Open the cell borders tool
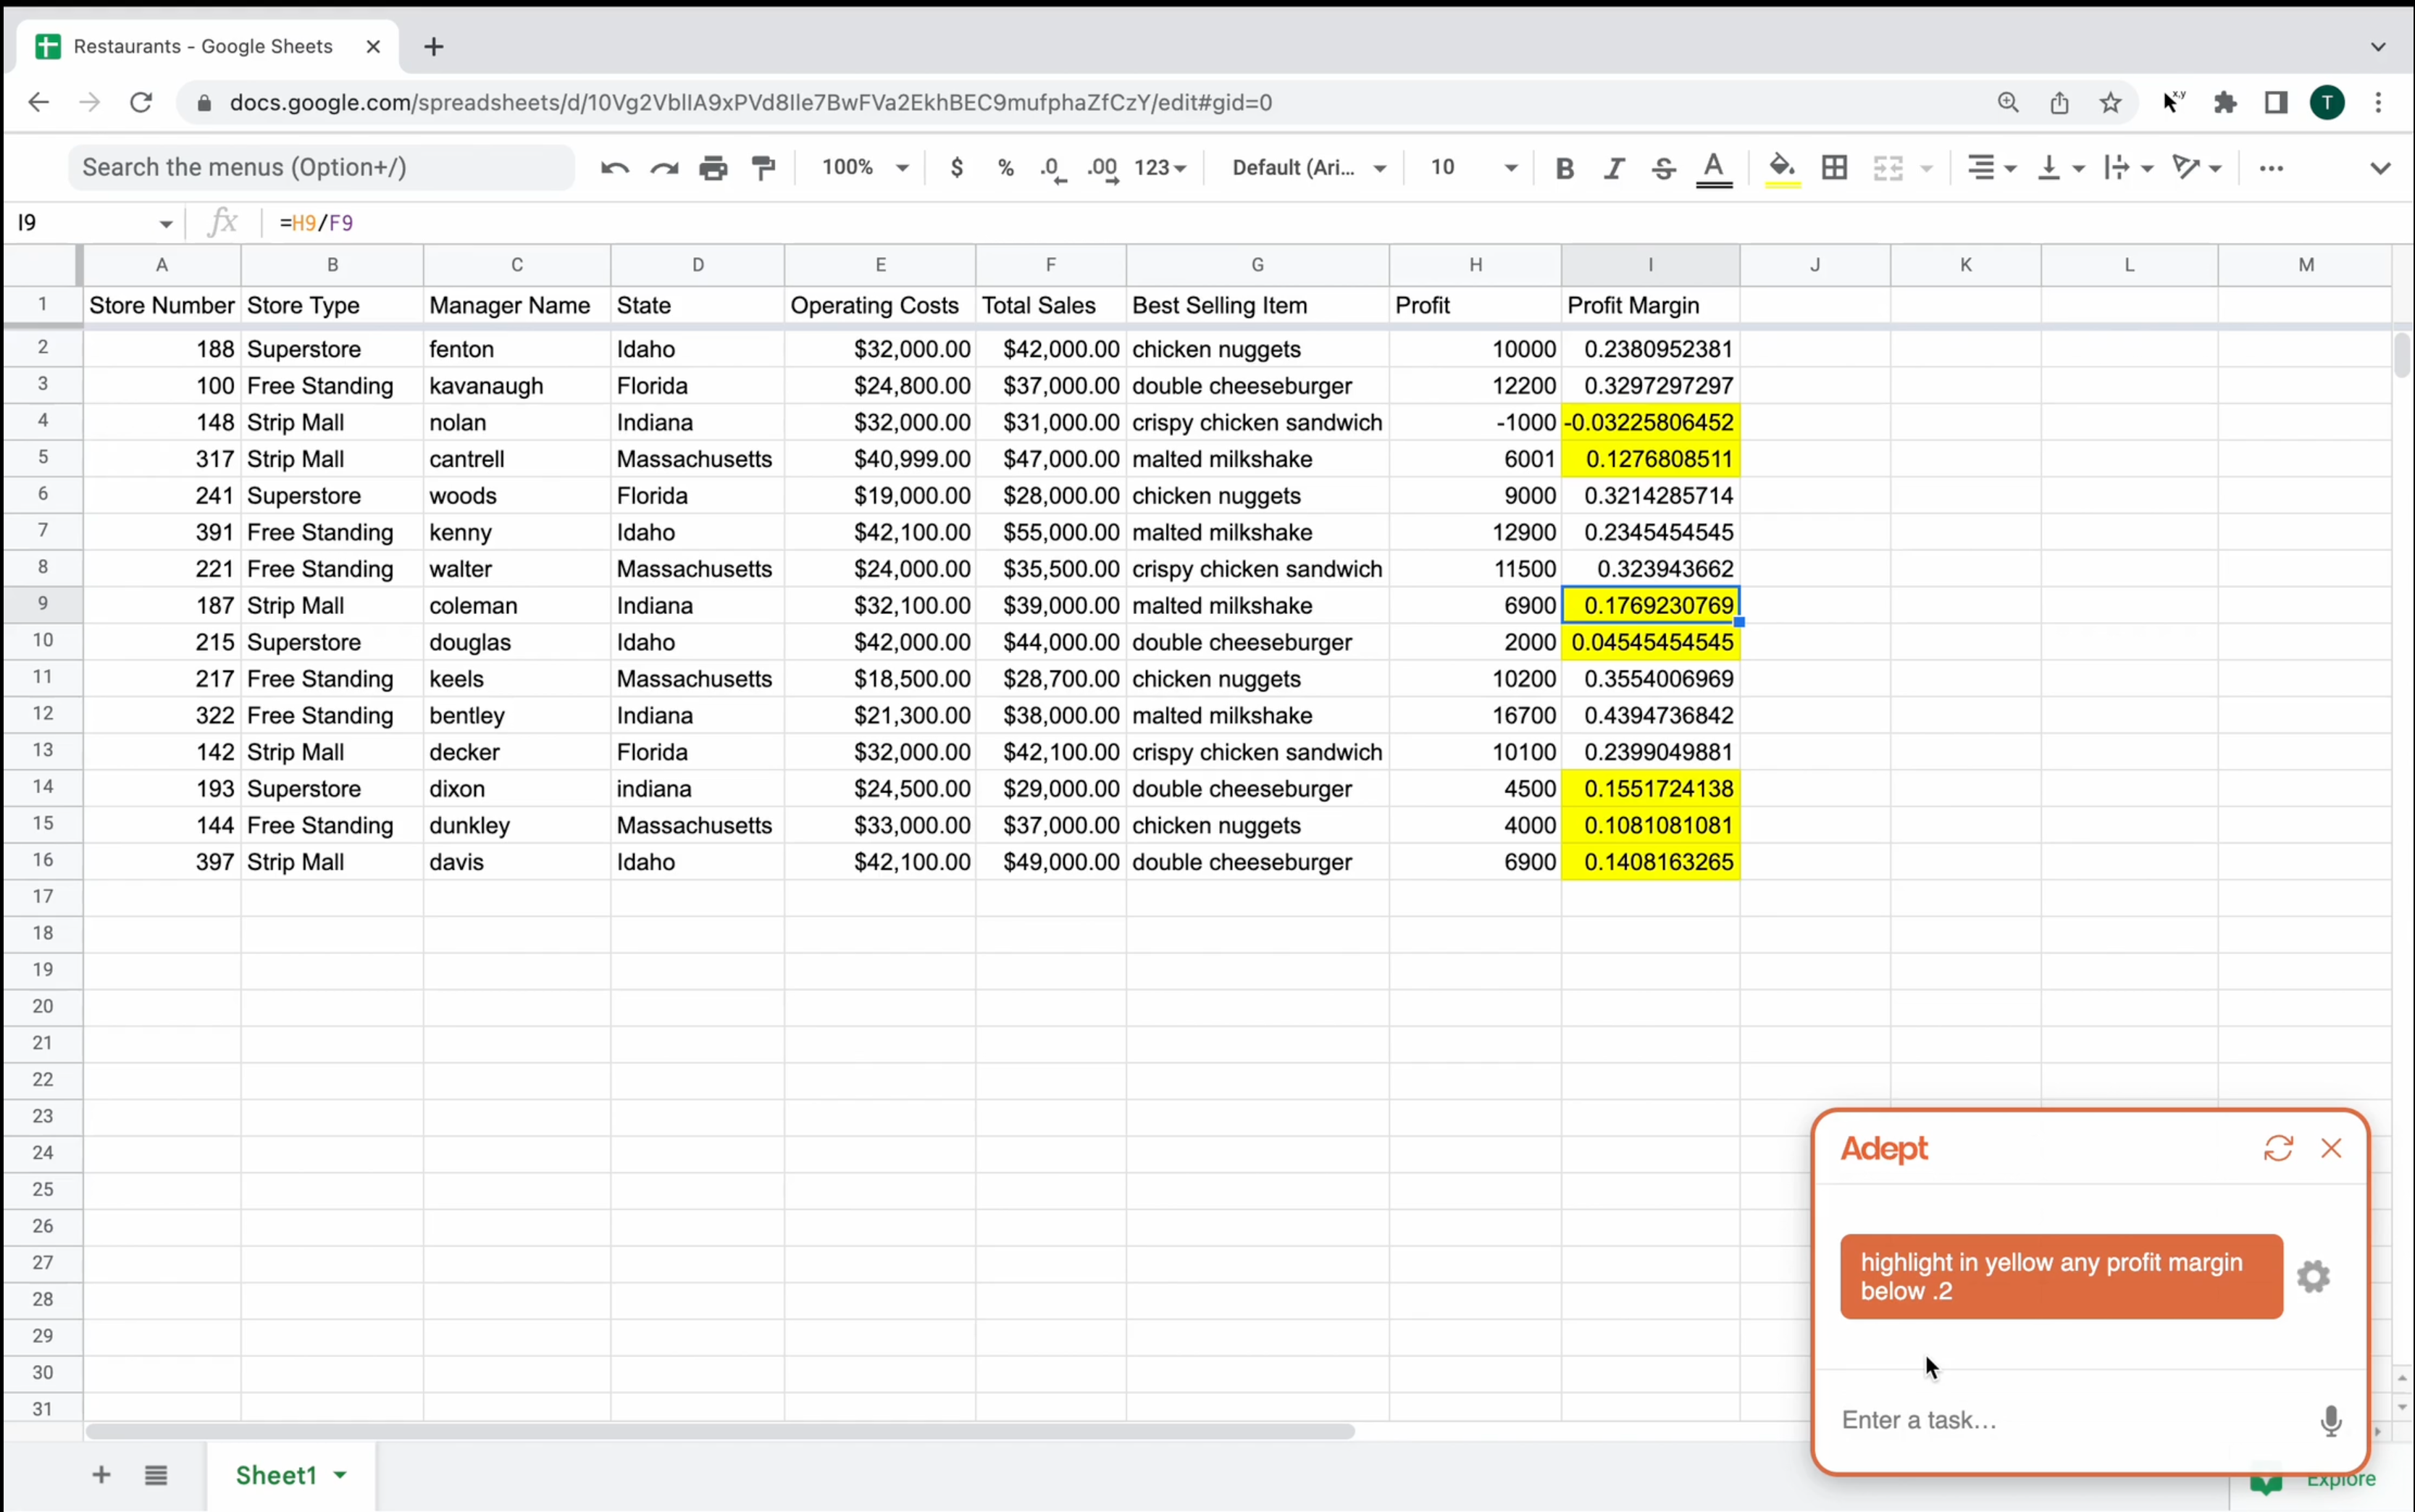The height and width of the screenshot is (1512, 2415). pyautogui.click(x=1835, y=168)
